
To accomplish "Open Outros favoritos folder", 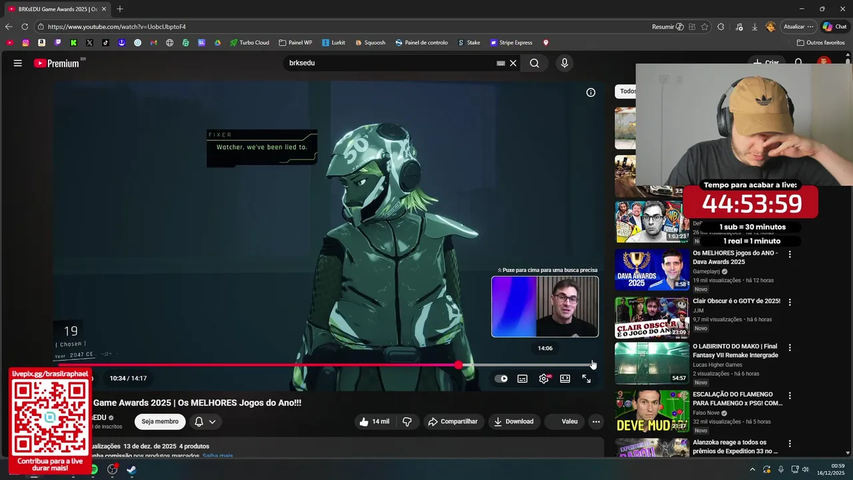I will [821, 43].
